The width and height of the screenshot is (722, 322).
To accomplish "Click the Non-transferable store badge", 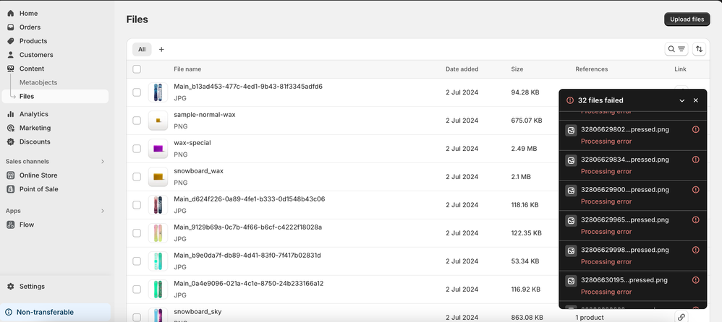I will tap(45, 312).
